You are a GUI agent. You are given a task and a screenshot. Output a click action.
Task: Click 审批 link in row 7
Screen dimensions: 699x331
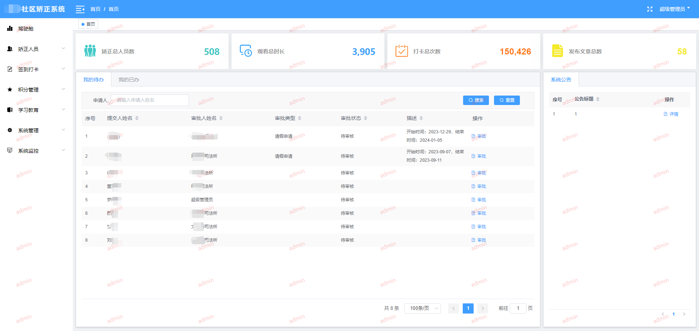479,227
